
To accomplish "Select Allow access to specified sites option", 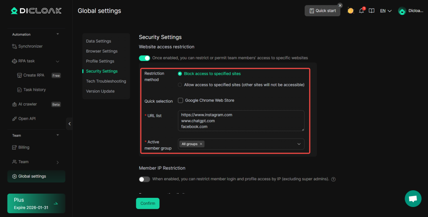I will pyautogui.click(x=180, y=85).
